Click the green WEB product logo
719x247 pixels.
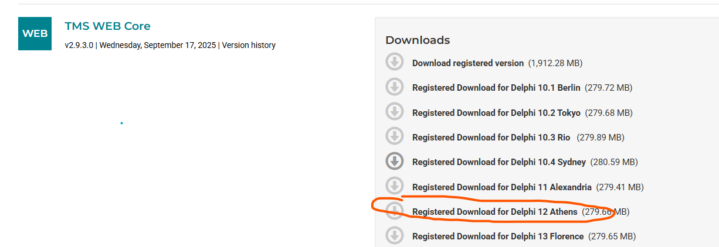(x=35, y=33)
